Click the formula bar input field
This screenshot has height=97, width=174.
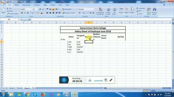pos(101,19)
